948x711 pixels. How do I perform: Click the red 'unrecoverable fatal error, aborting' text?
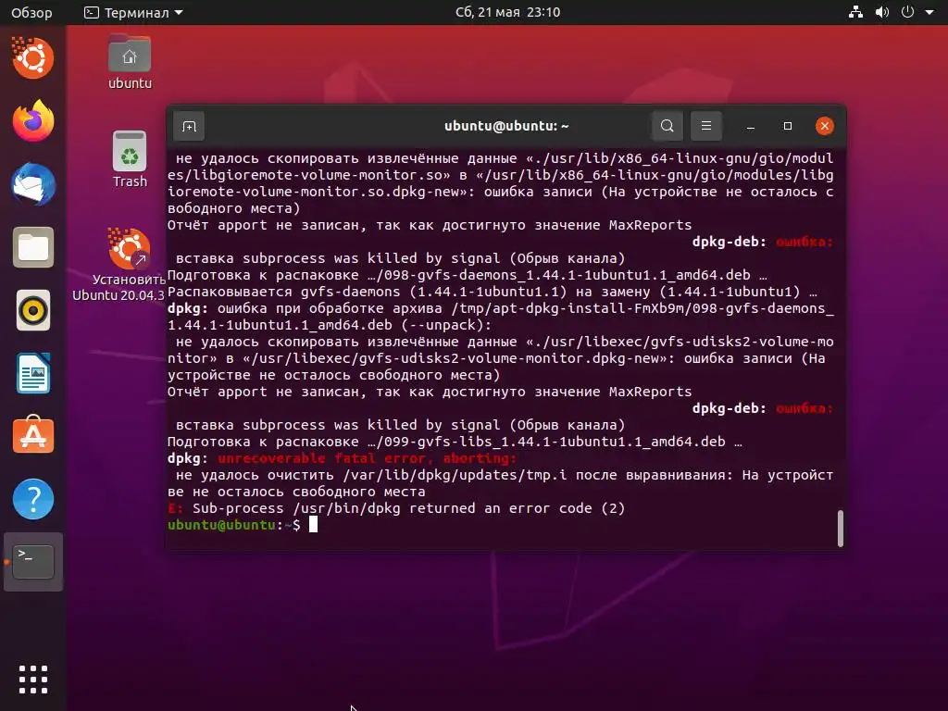367,458
